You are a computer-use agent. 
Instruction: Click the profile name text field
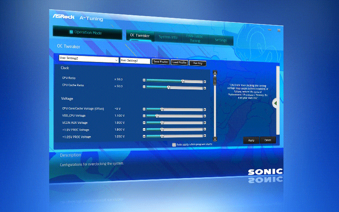tap(135, 61)
